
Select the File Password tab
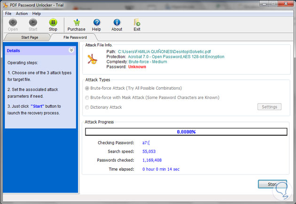point(75,38)
